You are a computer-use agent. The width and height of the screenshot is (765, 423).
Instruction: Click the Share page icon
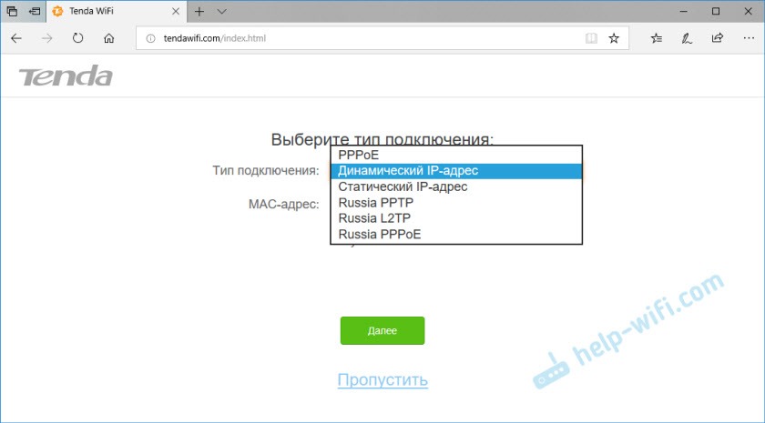[x=718, y=39]
